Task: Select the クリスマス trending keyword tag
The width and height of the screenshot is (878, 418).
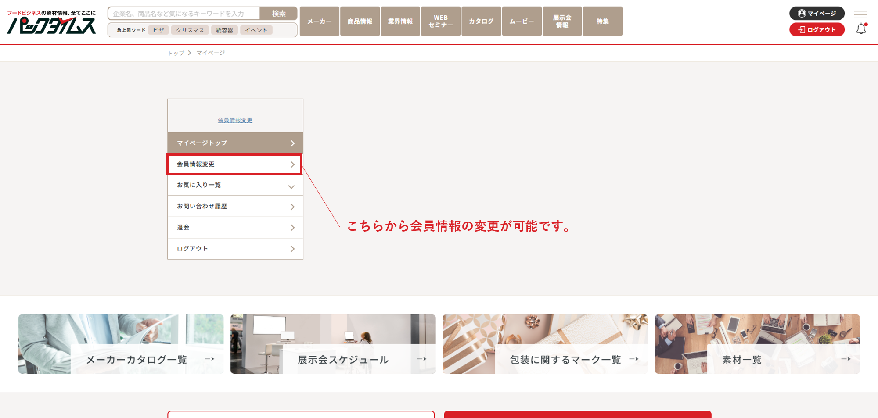Action: (190, 30)
